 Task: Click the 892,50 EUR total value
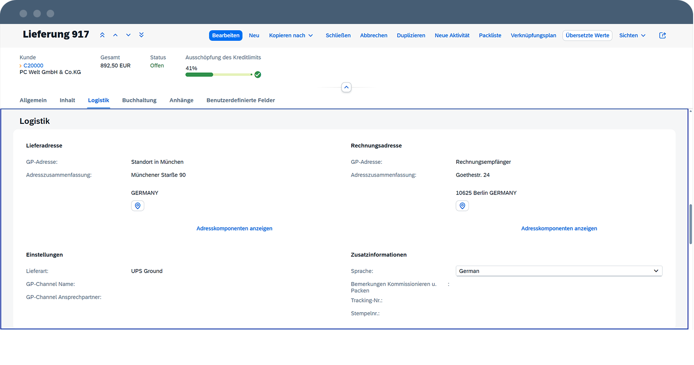tap(115, 66)
